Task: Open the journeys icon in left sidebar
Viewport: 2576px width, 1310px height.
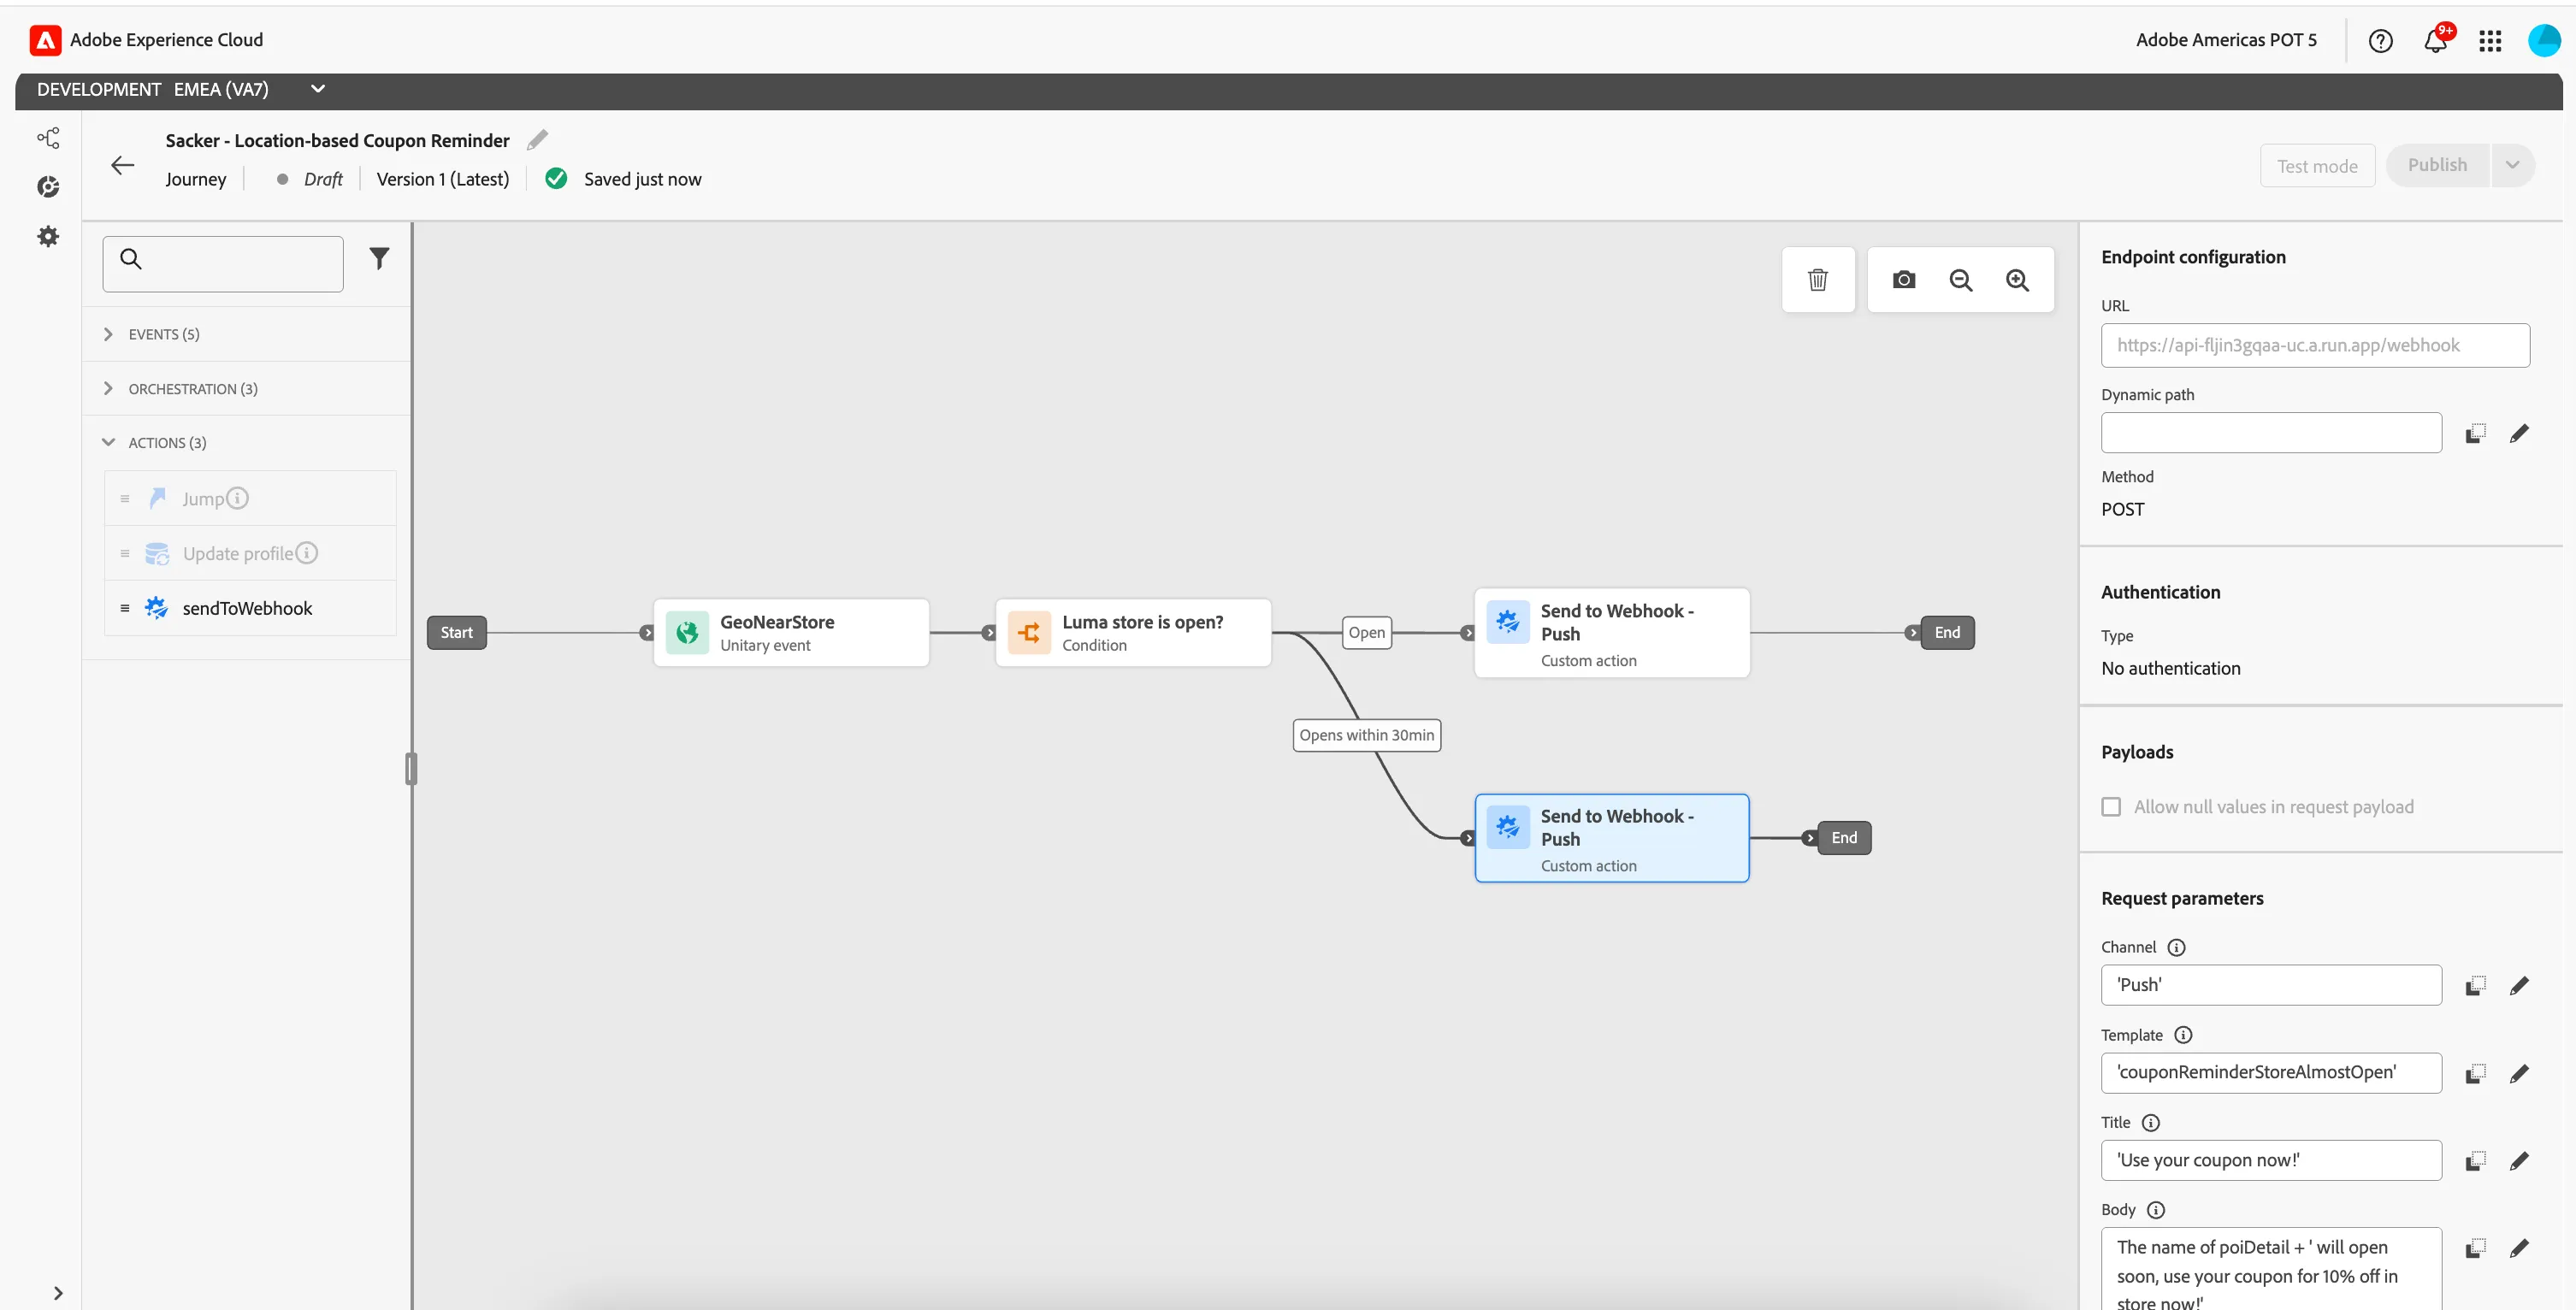Action: [x=48, y=137]
